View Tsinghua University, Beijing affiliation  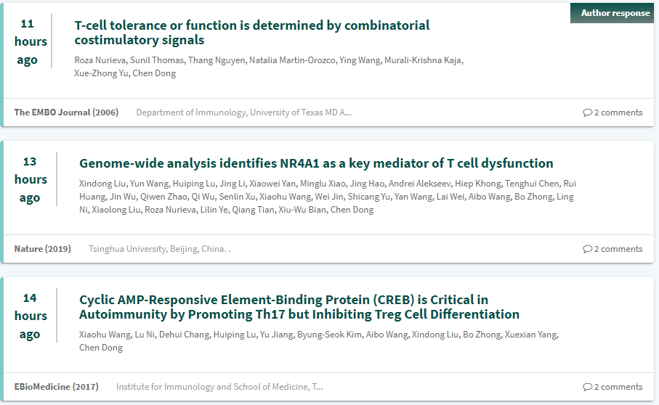(x=158, y=249)
